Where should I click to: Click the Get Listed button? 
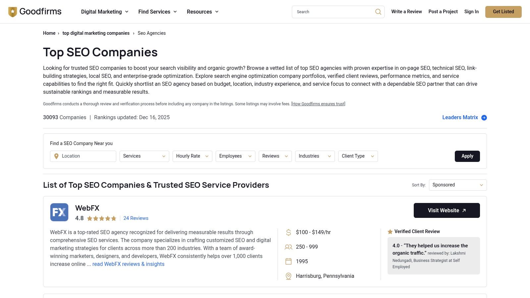coord(503,12)
